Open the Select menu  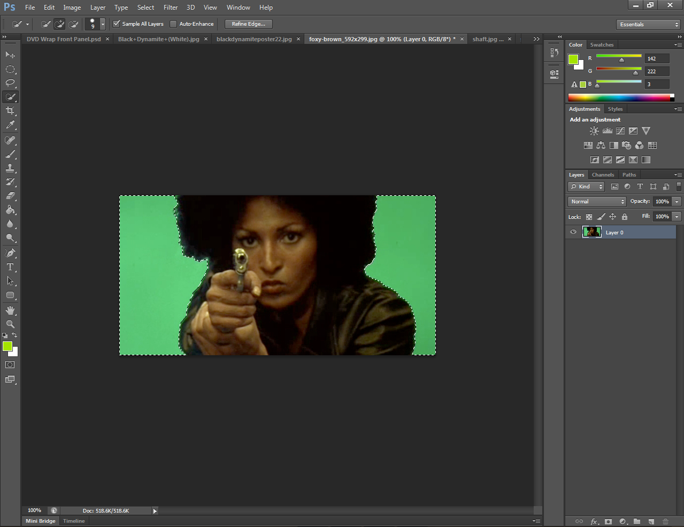point(145,7)
